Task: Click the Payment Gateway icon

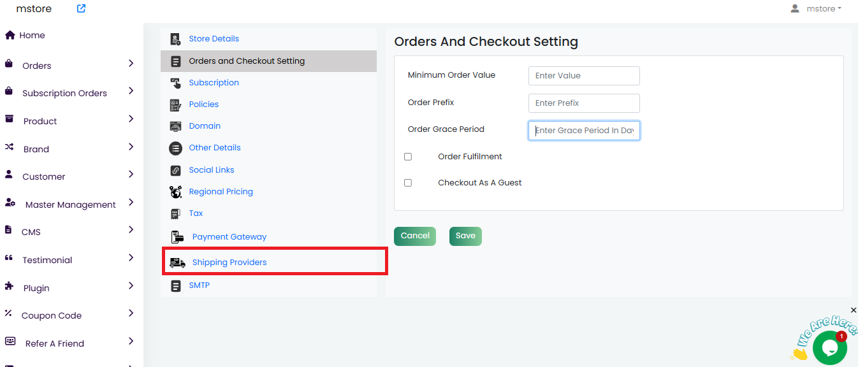Action: click(177, 237)
